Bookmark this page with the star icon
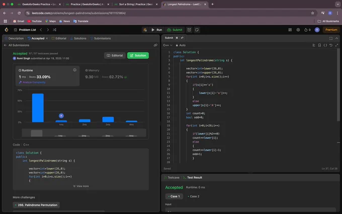 point(312,13)
